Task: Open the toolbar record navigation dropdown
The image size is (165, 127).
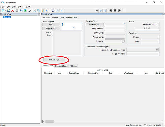Action: click(97, 11)
